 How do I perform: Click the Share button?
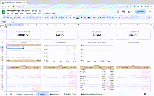tap(140, 12)
